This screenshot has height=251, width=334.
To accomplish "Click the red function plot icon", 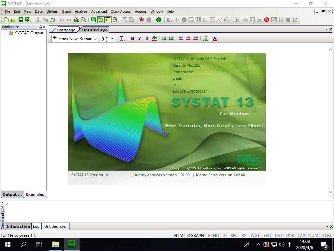I will click(220, 20).
